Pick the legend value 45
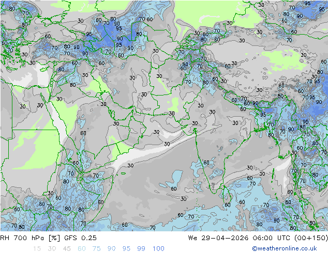328x253 pixels. [67, 248]
